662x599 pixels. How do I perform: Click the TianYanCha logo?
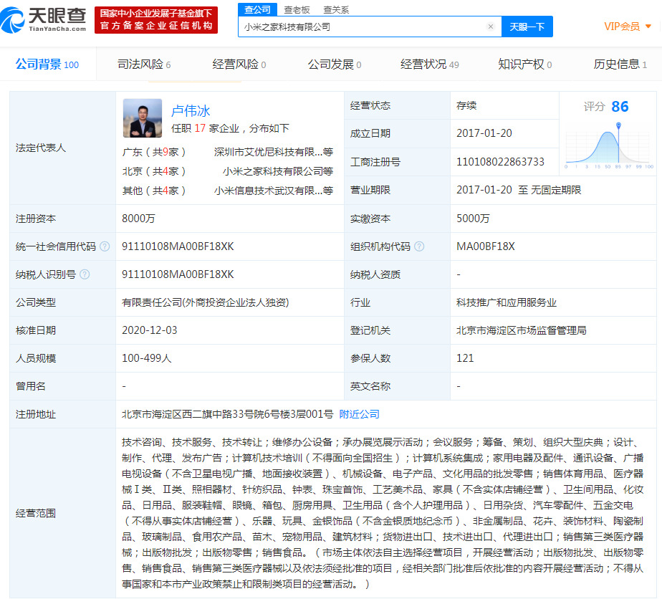click(44, 20)
